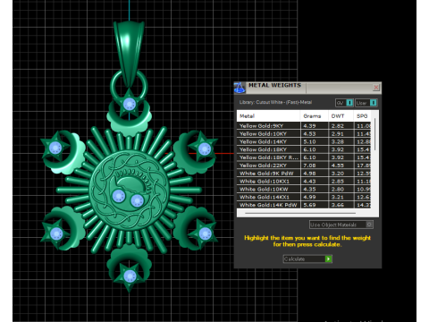Click the 4.55 DWT value

pos(338,165)
